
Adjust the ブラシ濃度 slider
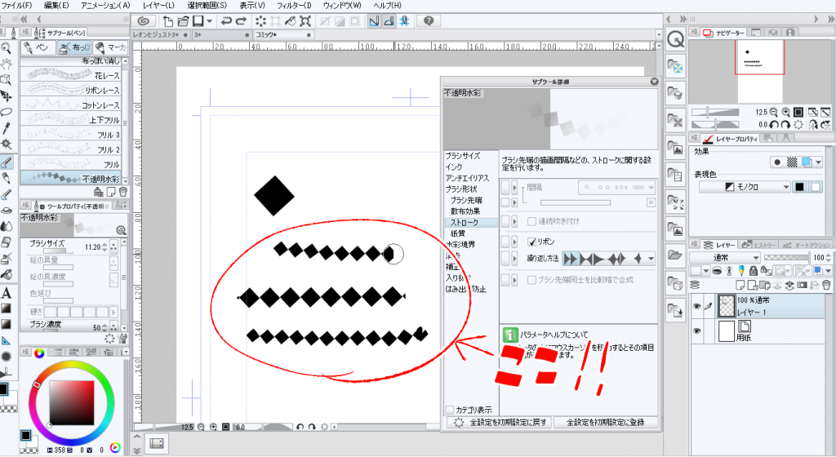[51, 331]
